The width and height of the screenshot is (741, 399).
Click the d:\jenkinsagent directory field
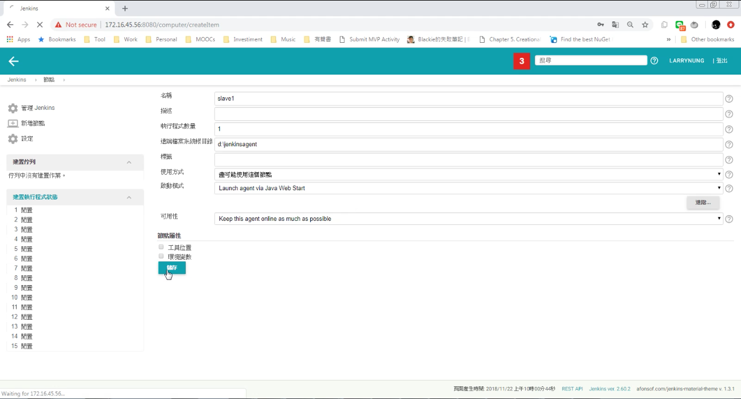[468, 144]
